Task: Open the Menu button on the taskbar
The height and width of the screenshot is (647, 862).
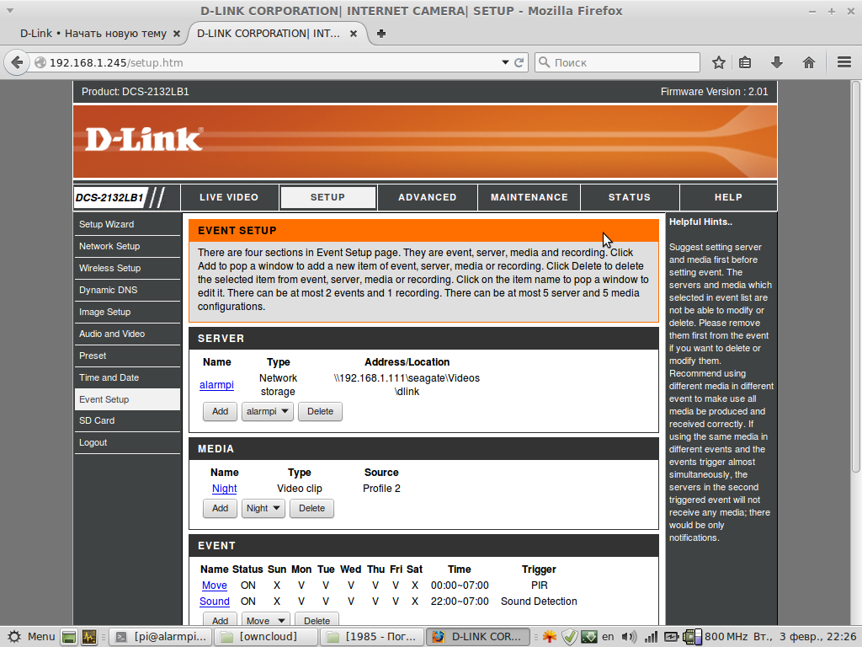Action: 32,637
